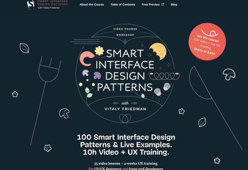Click the UI/UX designers text
Screen dimensions: 248x170
click(108, 168)
